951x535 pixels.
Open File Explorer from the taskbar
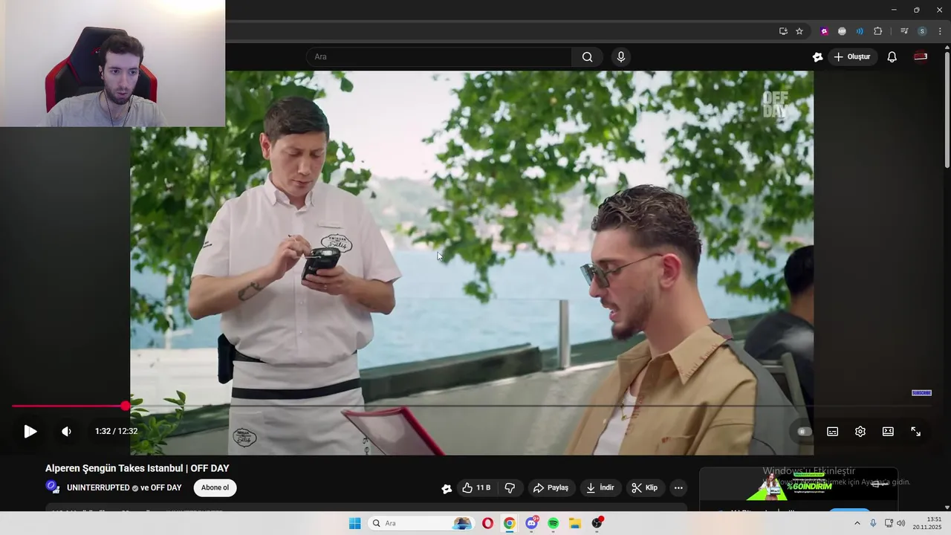575,523
